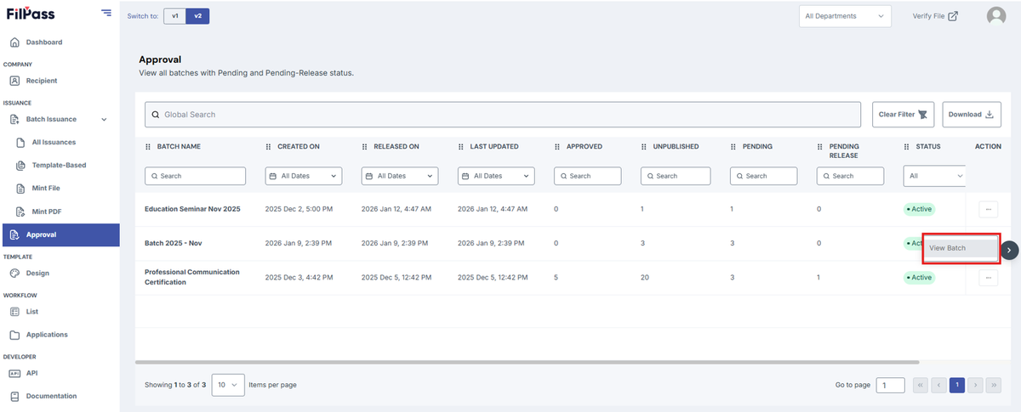The height and width of the screenshot is (412, 1021).
Task: Click the round arrow button beside View Batch
Action: [1009, 250]
